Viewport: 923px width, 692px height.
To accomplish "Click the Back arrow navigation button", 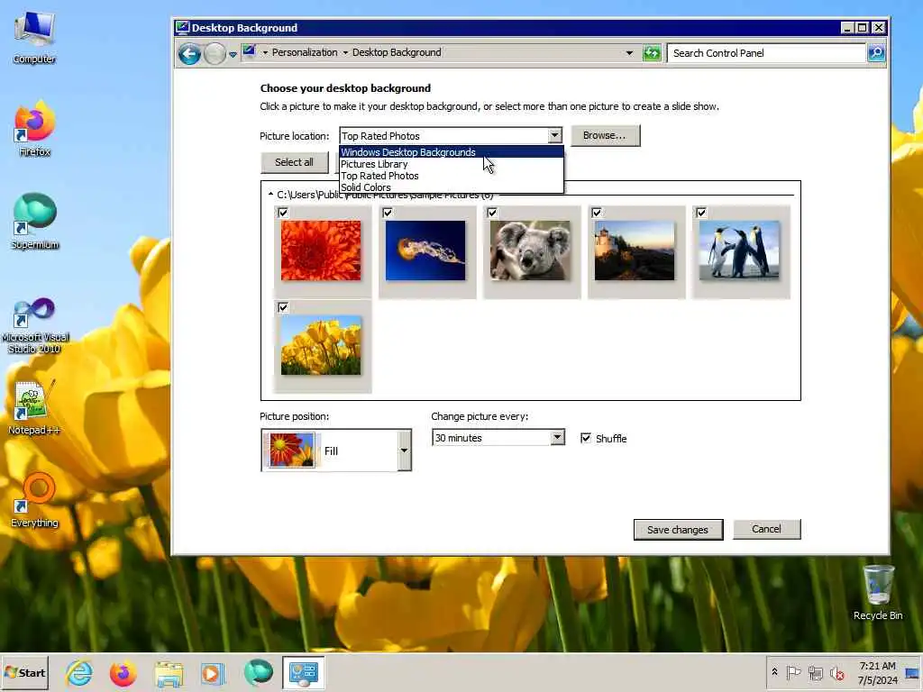I will coord(189,54).
